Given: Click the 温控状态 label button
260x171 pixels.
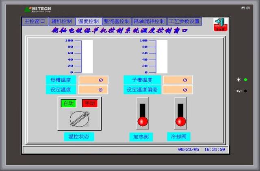Looking at the screenshot, I should click(79, 136).
